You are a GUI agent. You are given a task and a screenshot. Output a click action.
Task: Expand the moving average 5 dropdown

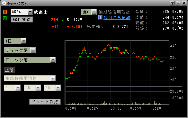pyautogui.click(x=18, y=88)
